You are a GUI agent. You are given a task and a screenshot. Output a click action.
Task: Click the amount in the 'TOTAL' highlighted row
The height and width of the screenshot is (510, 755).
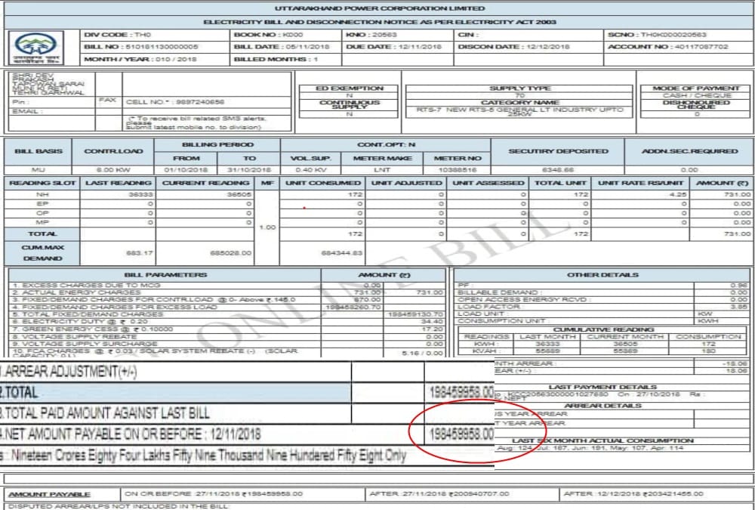pos(461,392)
